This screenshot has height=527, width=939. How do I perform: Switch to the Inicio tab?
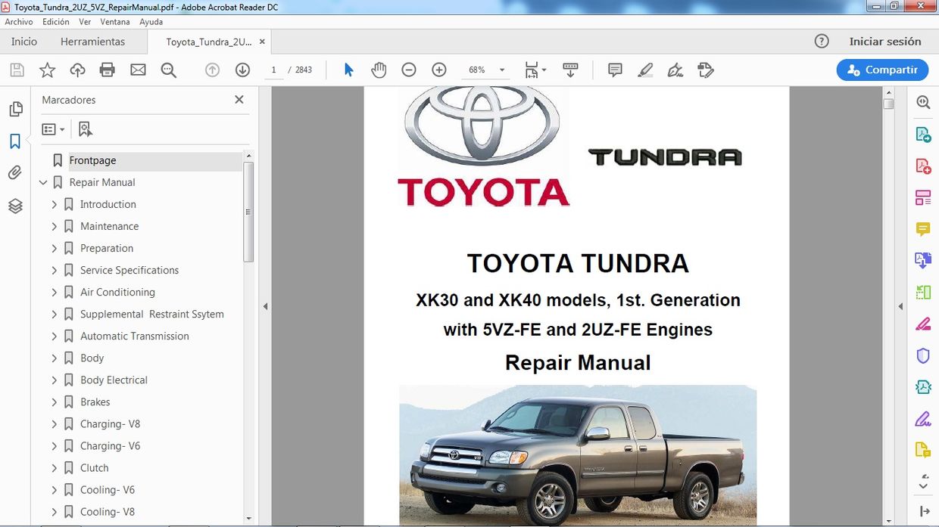click(x=24, y=42)
